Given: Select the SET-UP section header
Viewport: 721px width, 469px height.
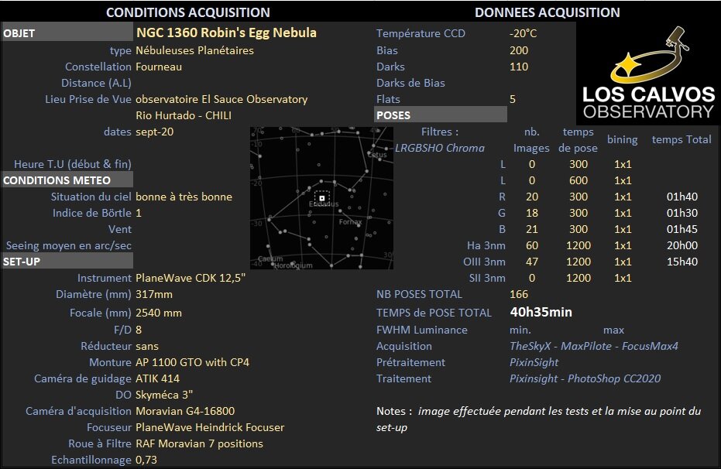Looking at the screenshot, I should pos(67,262).
